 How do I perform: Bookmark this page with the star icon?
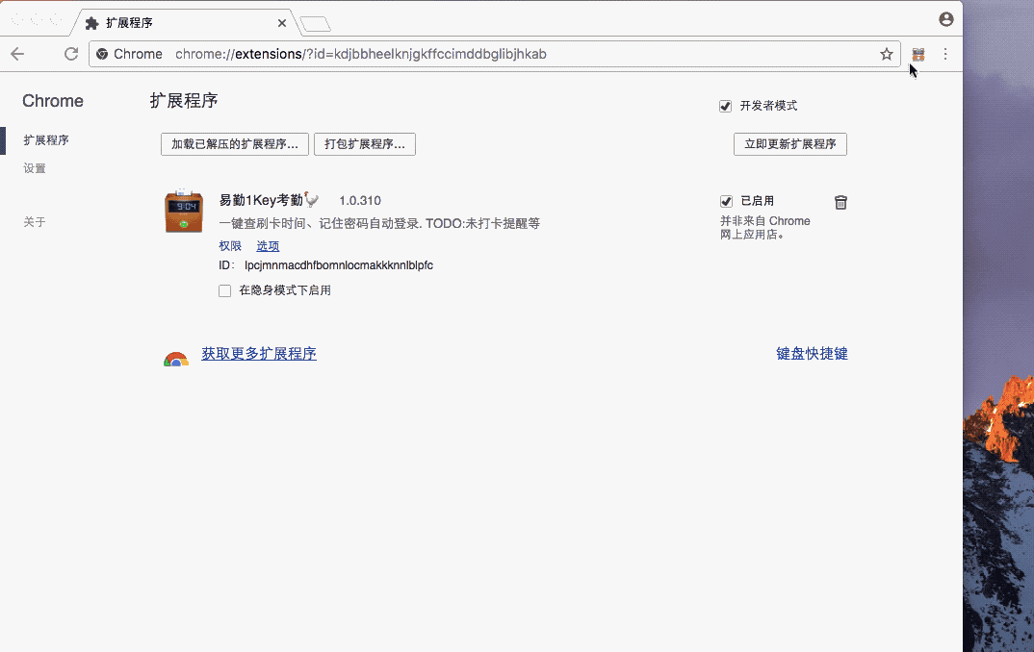887,54
